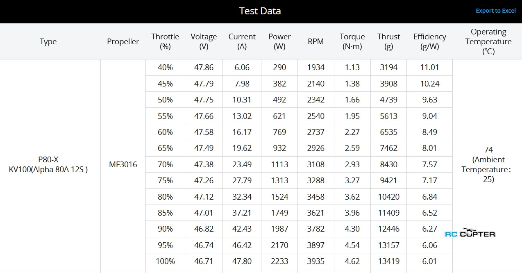
Task: Select the Voltage (V) column header
Action: 204,41
